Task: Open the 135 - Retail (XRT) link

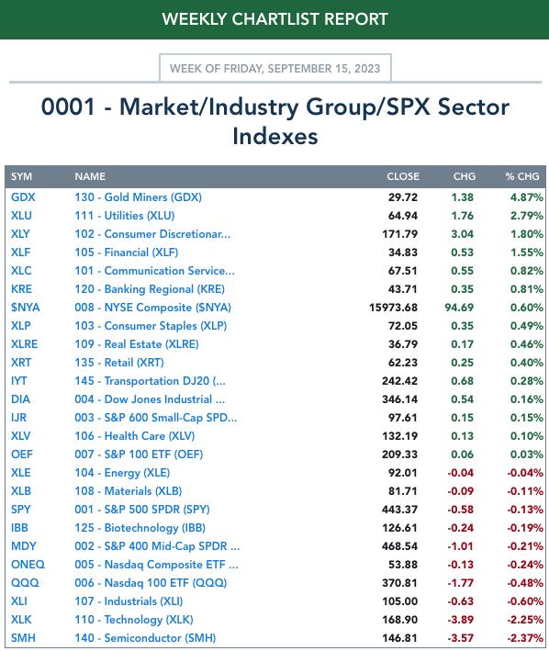Action: (x=119, y=363)
